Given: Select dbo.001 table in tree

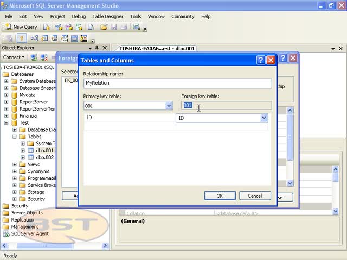Looking at the screenshot, I should pos(44,151).
